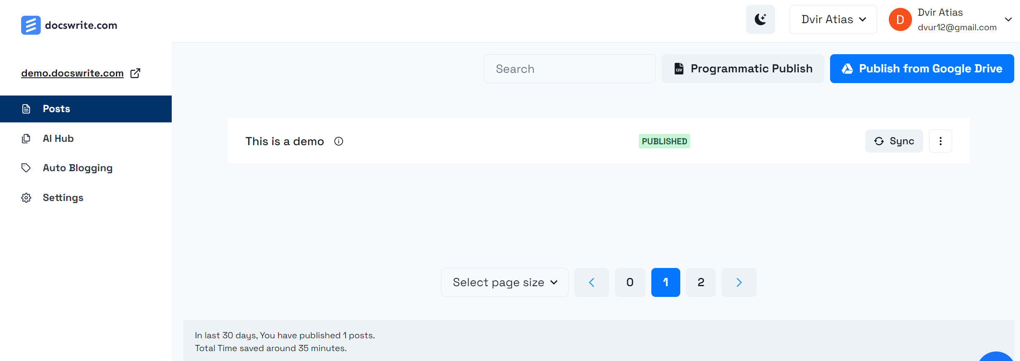Toggle dark mode with the moon icon
Viewport: 1020px width, 361px height.
click(x=760, y=19)
